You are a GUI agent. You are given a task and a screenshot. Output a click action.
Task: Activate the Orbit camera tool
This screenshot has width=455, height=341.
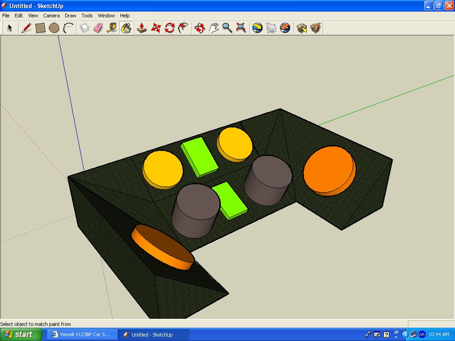[200, 28]
